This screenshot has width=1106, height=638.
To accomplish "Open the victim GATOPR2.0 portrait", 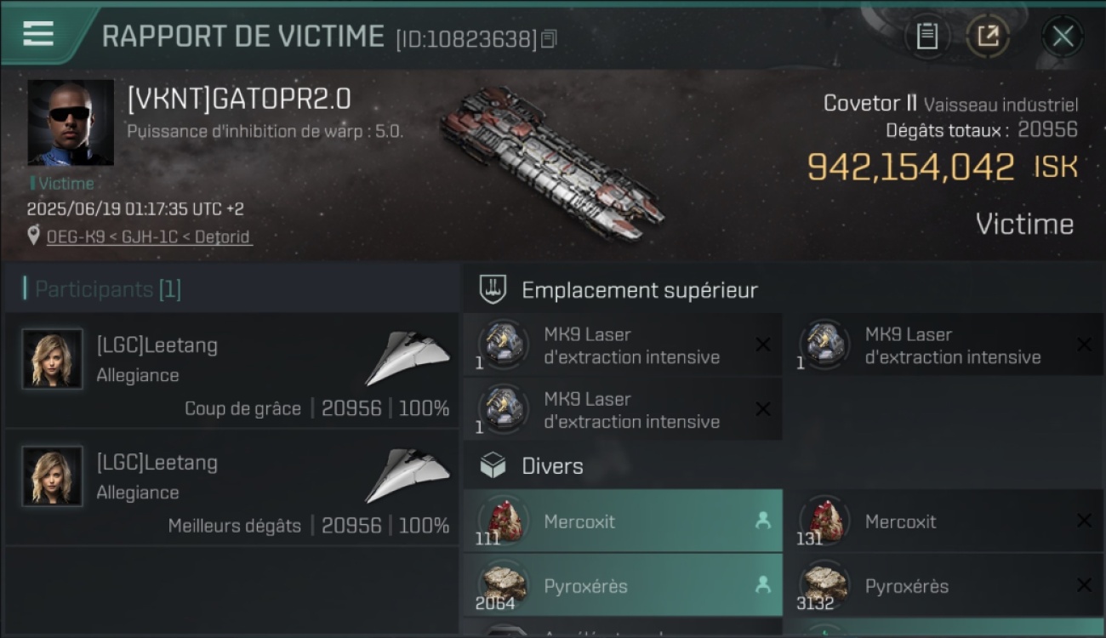I will [71, 122].
